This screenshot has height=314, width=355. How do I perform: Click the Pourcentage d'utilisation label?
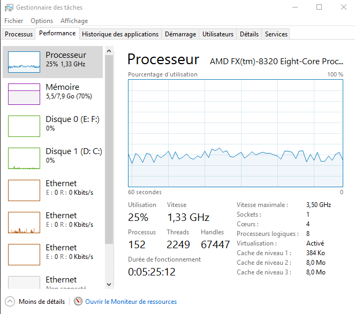163,74
